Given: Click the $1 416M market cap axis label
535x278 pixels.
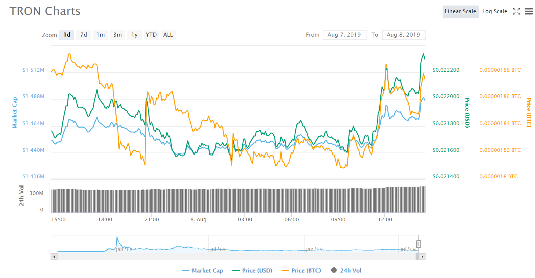Looking at the screenshot, I should [x=33, y=176].
